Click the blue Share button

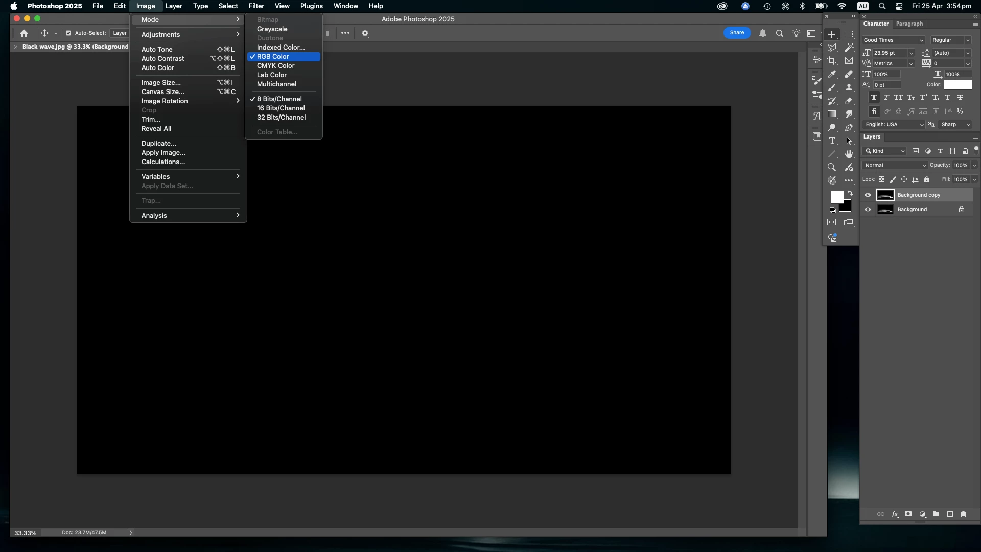[737, 33]
